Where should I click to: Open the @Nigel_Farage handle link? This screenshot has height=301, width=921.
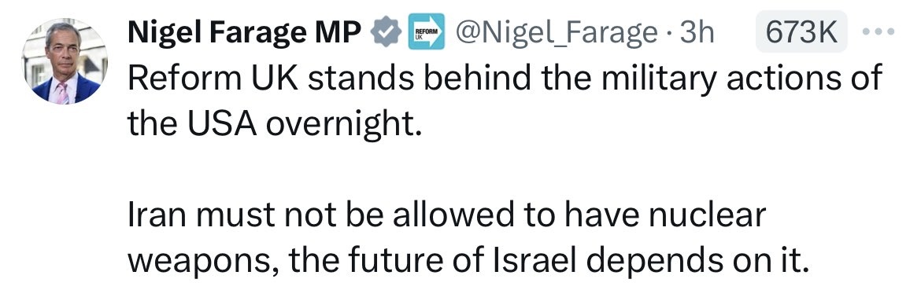(x=557, y=33)
